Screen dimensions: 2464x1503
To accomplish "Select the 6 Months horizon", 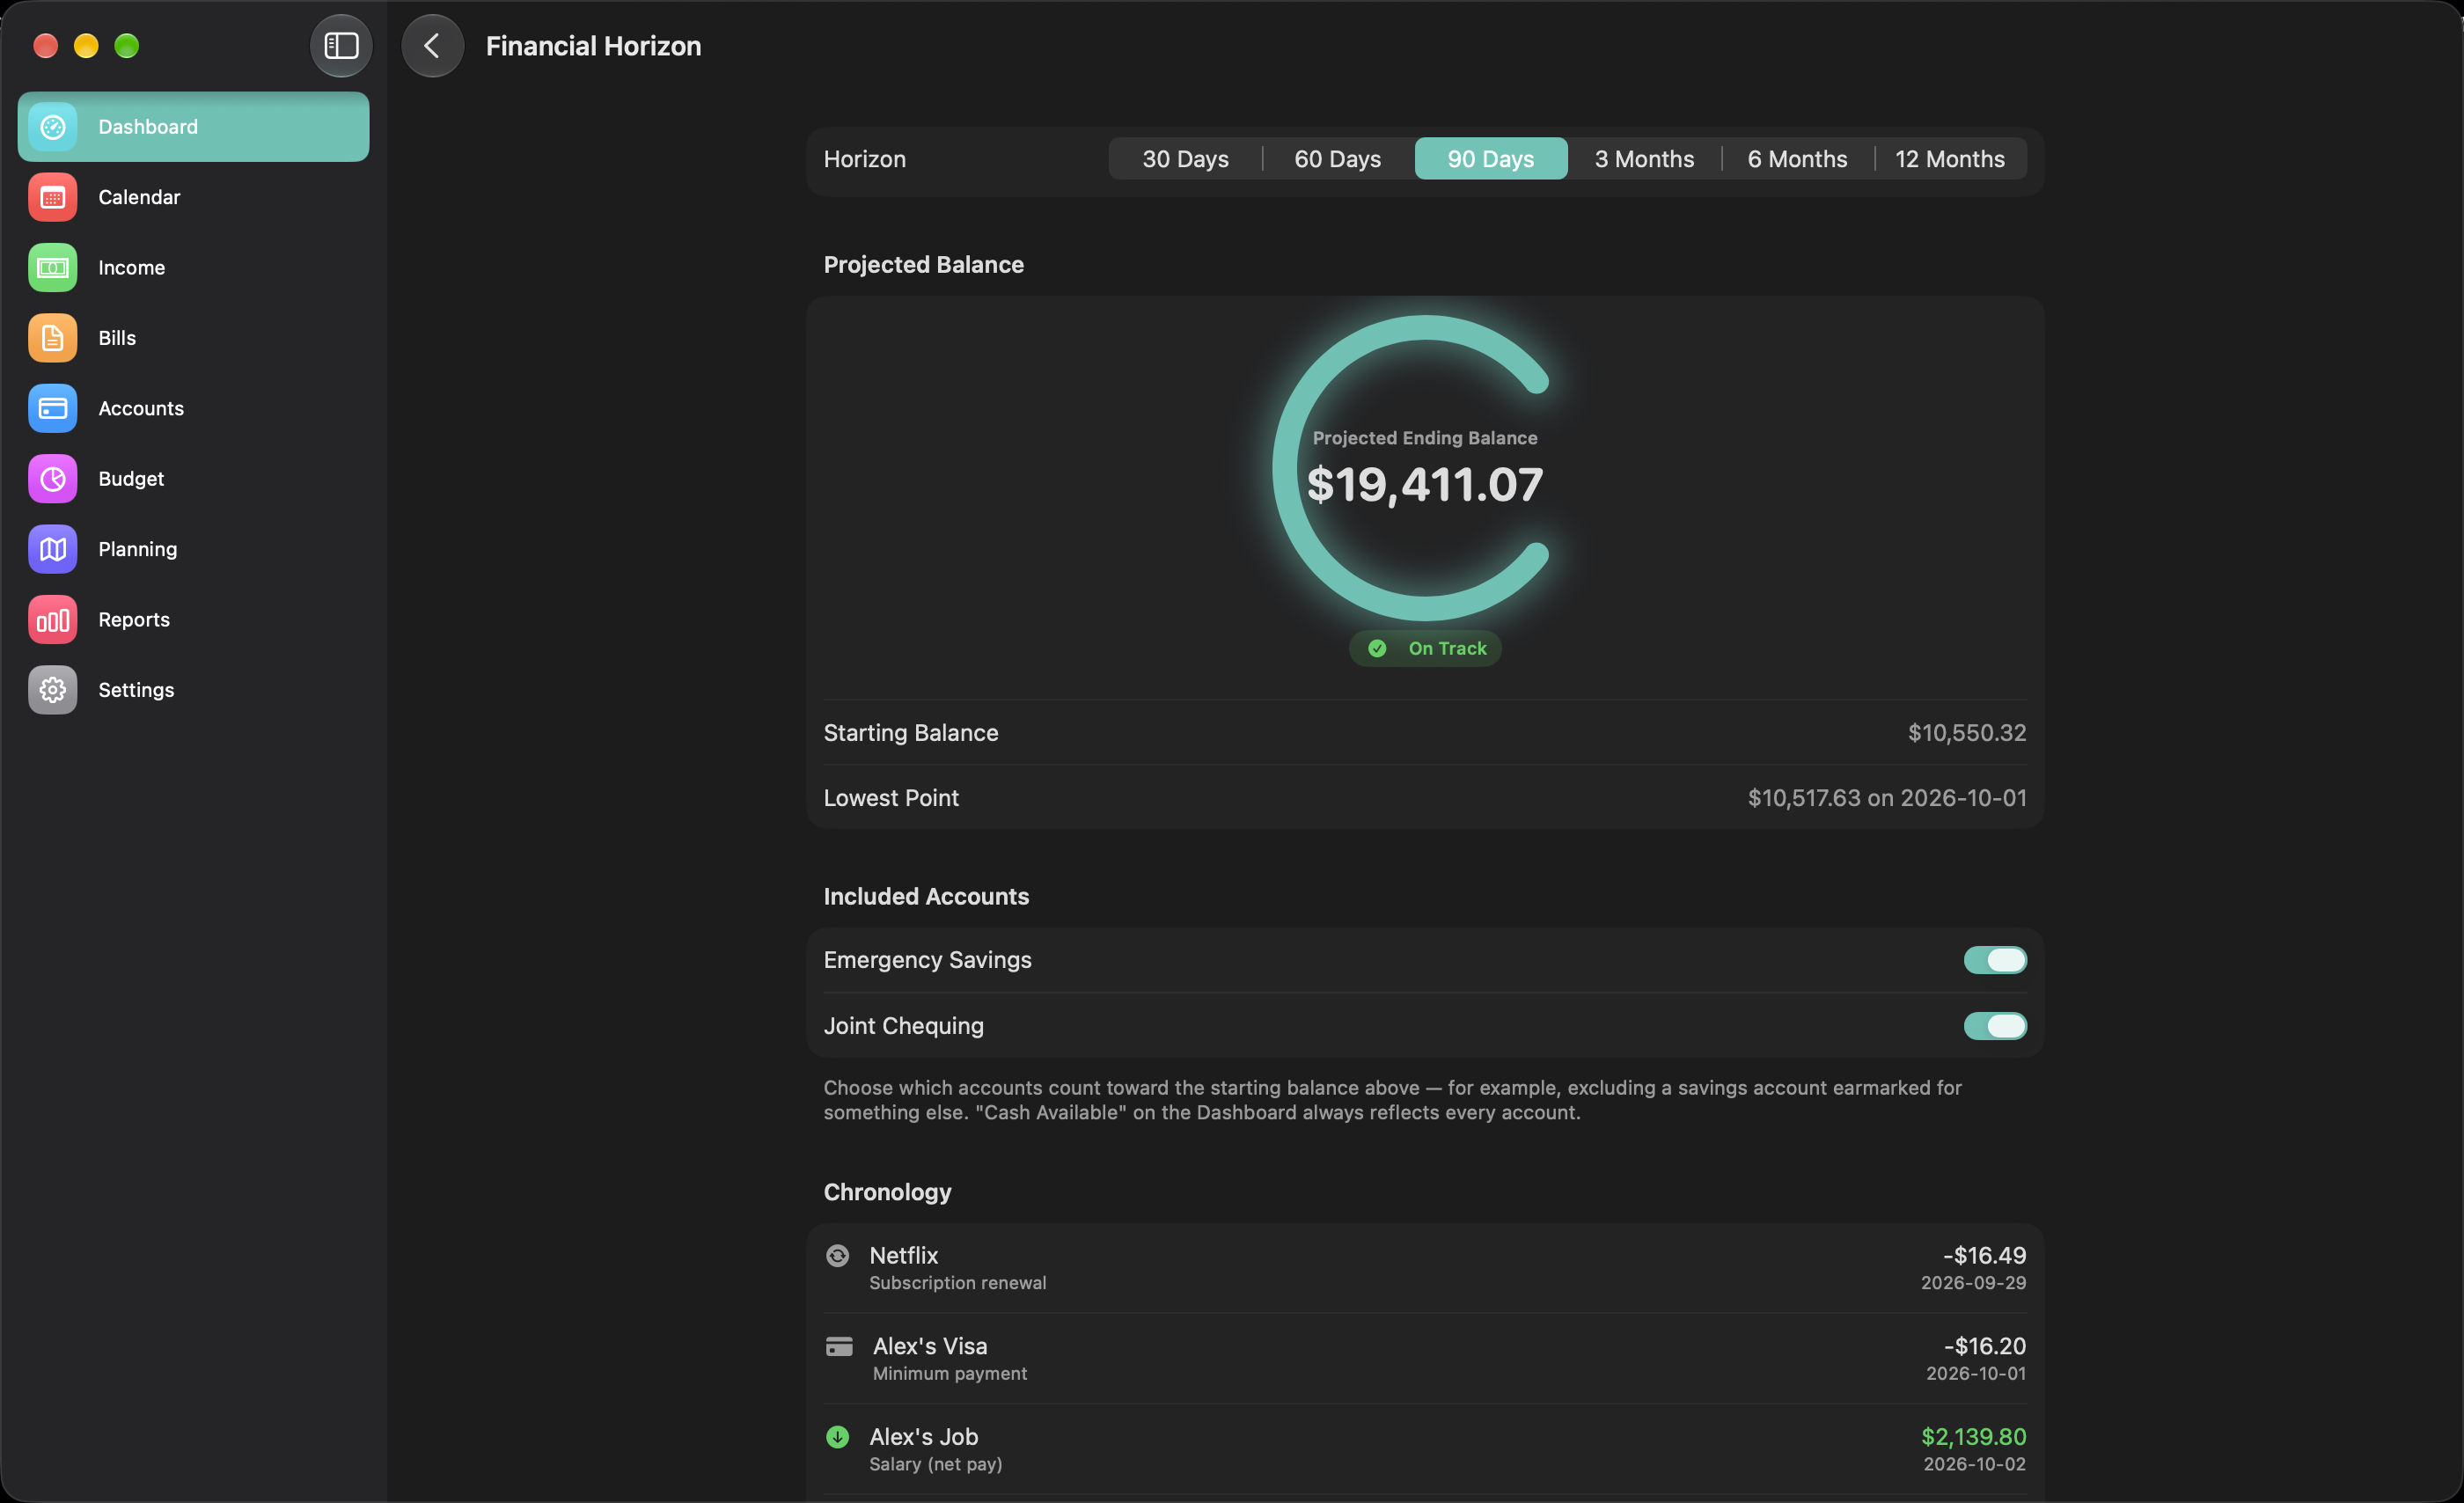I will click(1797, 159).
